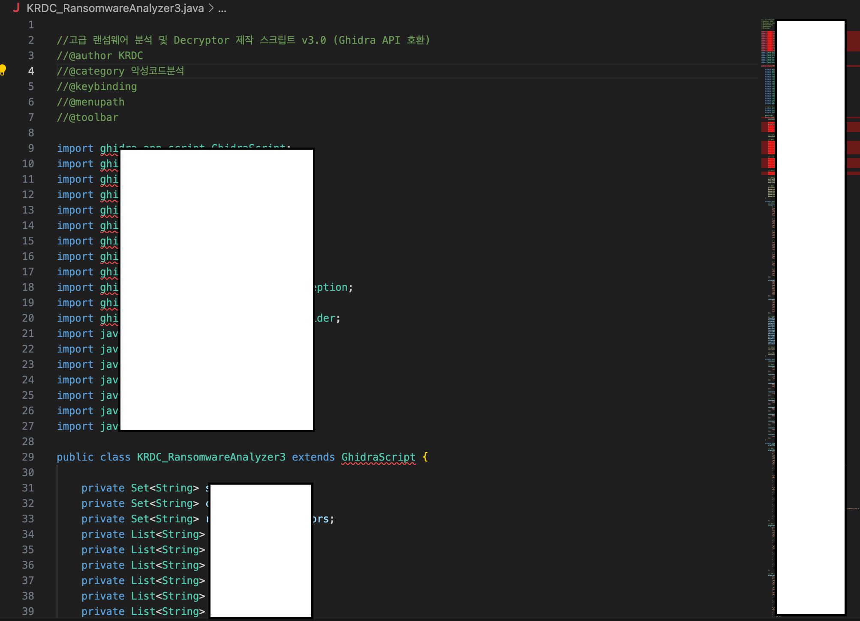
Task: Click the red error block in minimap
Action: coord(770,41)
